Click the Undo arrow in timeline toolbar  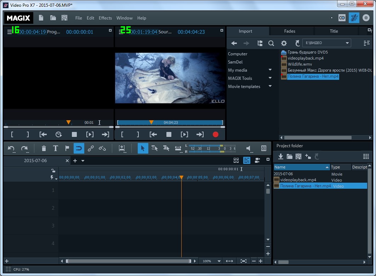click(x=11, y=148)
